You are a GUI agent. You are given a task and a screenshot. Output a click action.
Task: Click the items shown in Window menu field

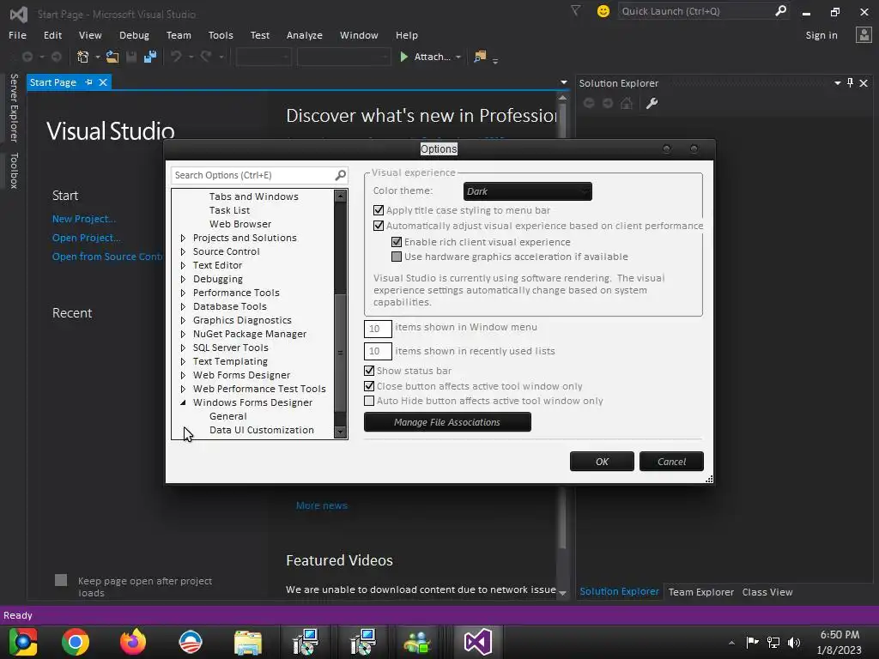pos(378,329)
